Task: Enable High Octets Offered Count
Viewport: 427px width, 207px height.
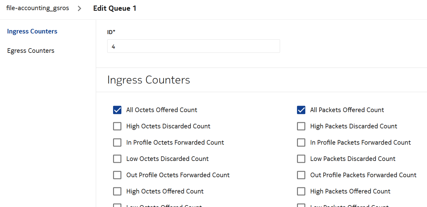Action: 117,191
